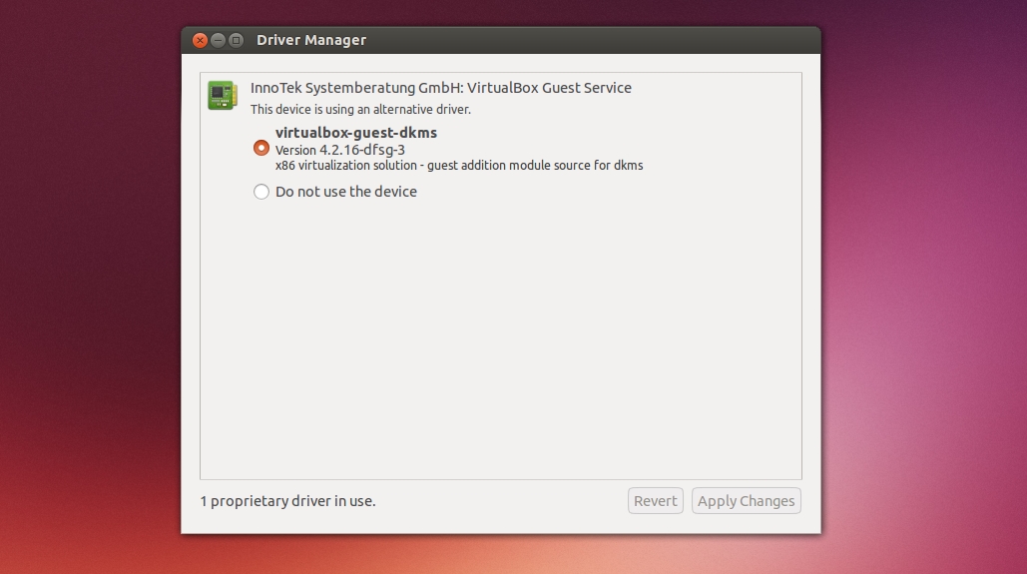Click 'This device is using an alternative driver.' text
Viewport: 1027px width, 574px height.
(x=360, y=110)
